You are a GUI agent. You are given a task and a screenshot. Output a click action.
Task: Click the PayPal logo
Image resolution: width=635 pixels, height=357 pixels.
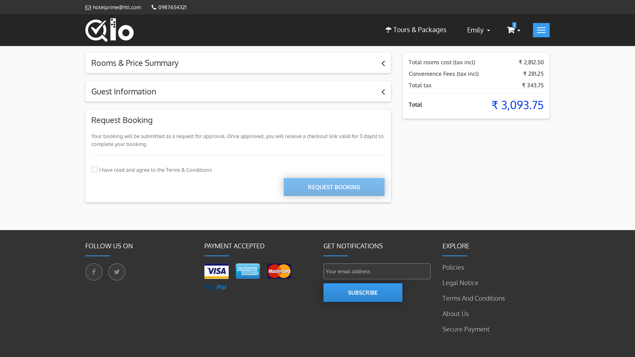click(216, 287)
